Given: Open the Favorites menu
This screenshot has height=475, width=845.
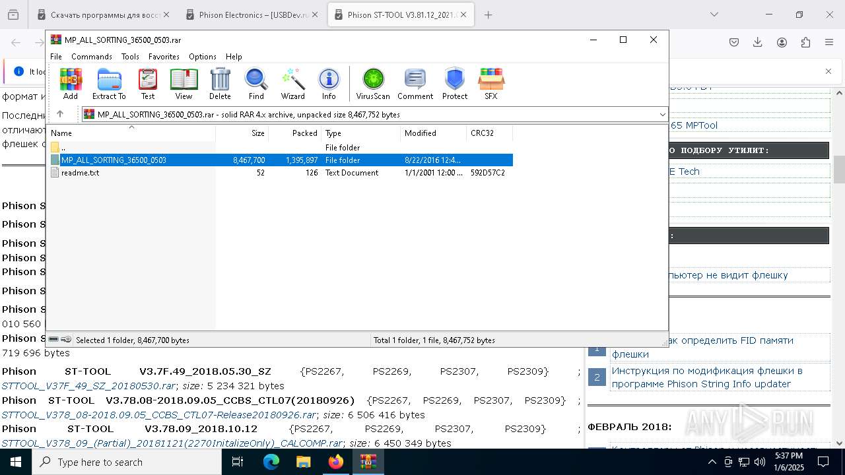Looking at the screenshot, I should tap(164, 57).
